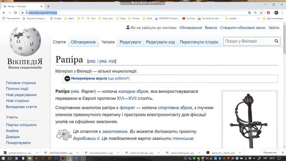Open the Кіно bookmark folder

[91, 18]
